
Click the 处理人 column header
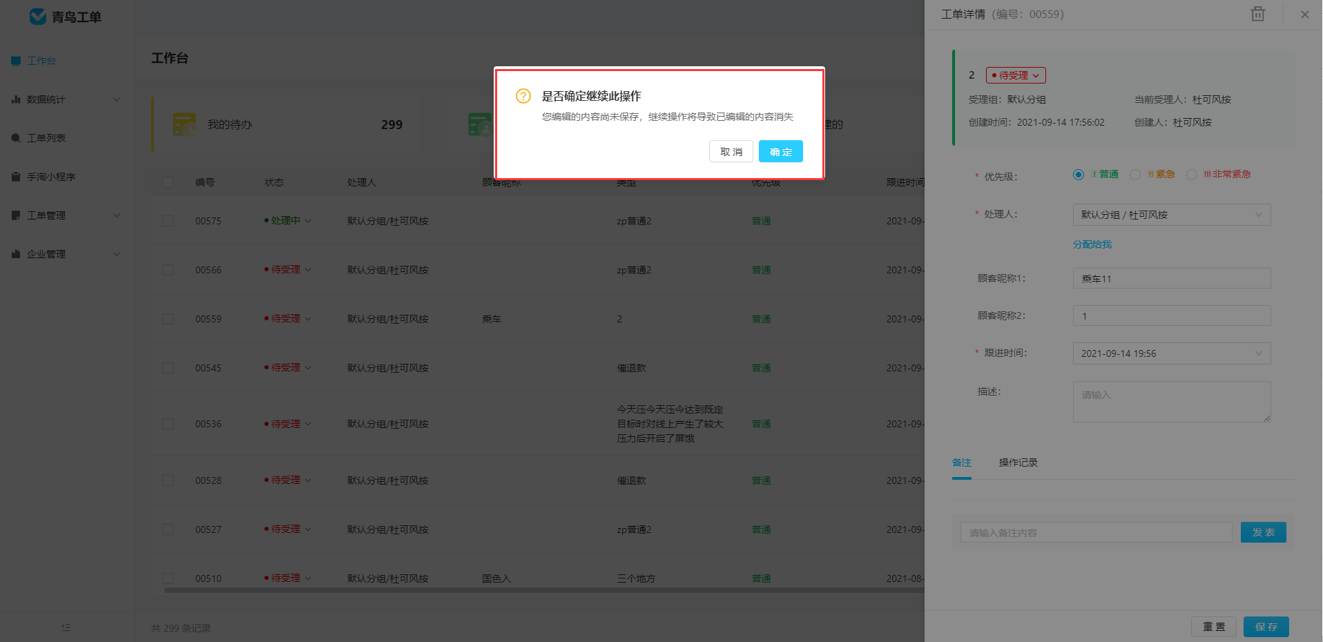click(x=362, y=182)
